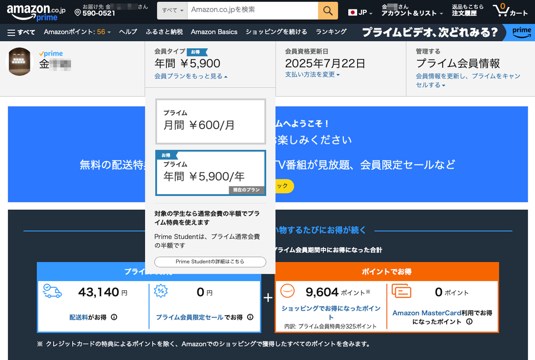
Task: Click the percent sale badge icon
Action: tap(161, 291)
